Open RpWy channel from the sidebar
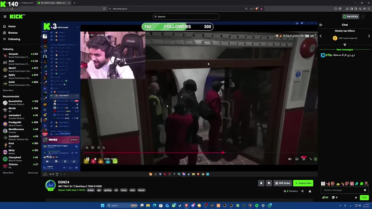Image resolution: width=372 pixels, height=209 pixels. 20,76
